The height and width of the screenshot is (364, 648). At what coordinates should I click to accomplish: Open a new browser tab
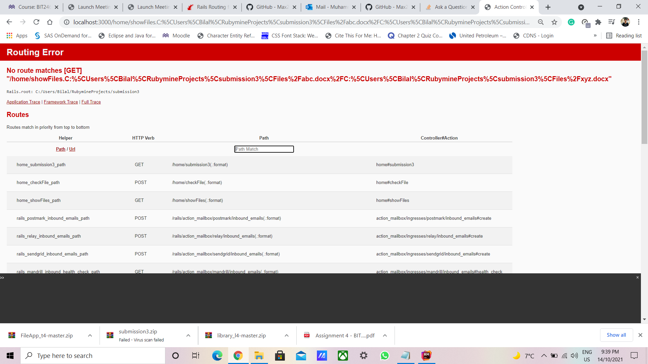coord(548,7)
